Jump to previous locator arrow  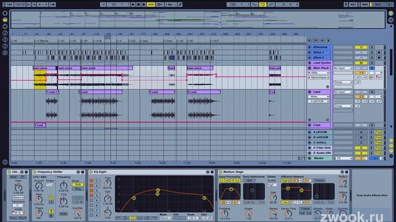[309, 41]
